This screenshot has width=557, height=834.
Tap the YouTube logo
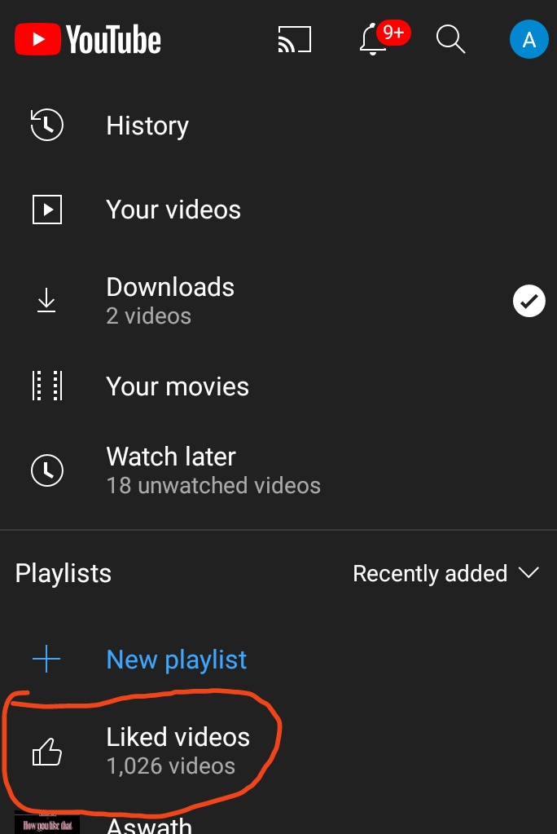click(88, 39)
